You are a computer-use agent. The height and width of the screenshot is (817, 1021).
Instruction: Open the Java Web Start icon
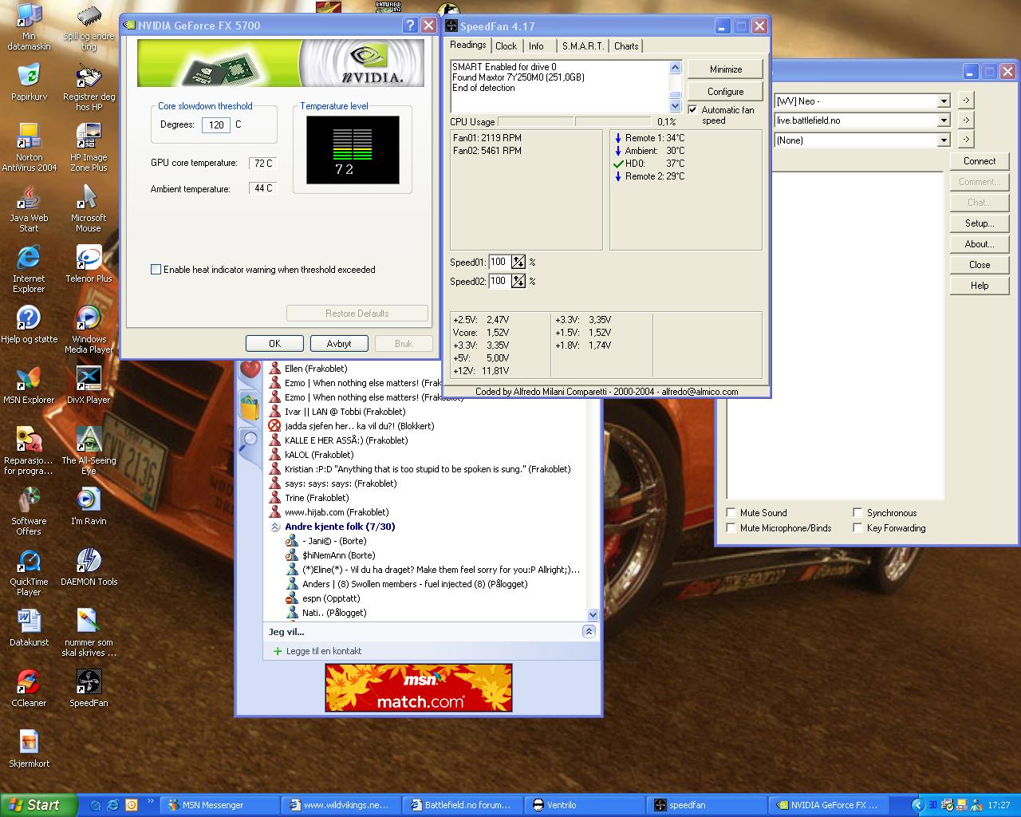tap(29, 208)
